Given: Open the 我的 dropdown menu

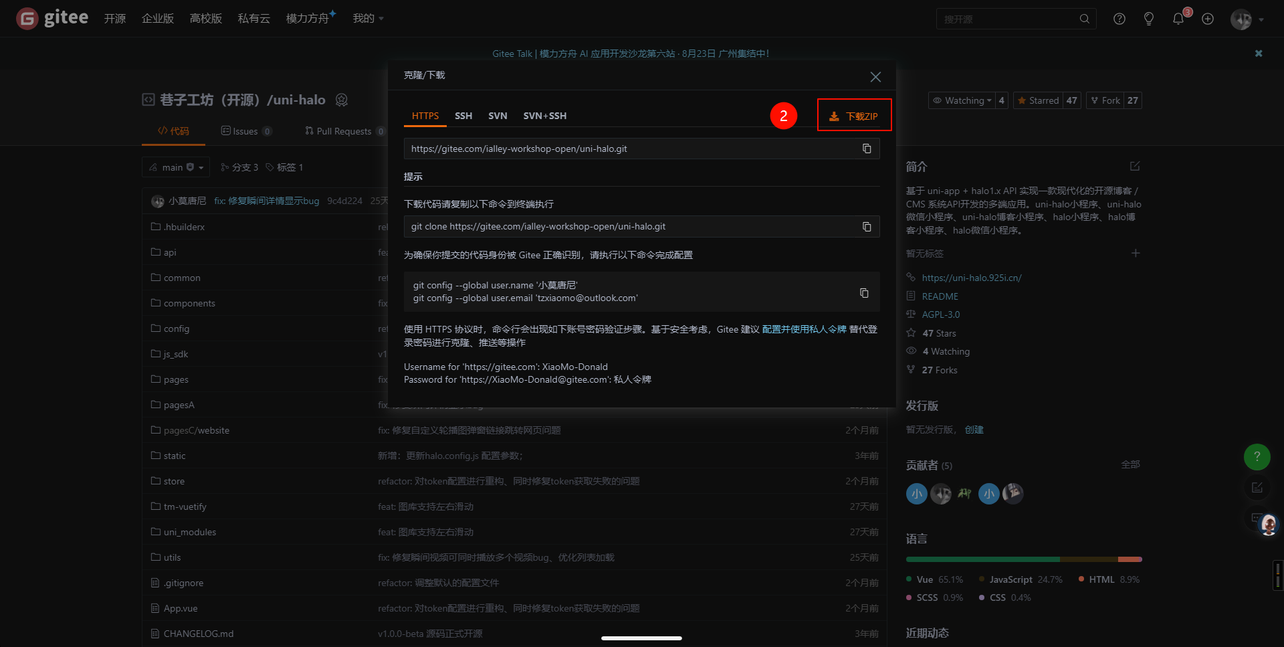Looking at the screenshot, I should point(368,19).
